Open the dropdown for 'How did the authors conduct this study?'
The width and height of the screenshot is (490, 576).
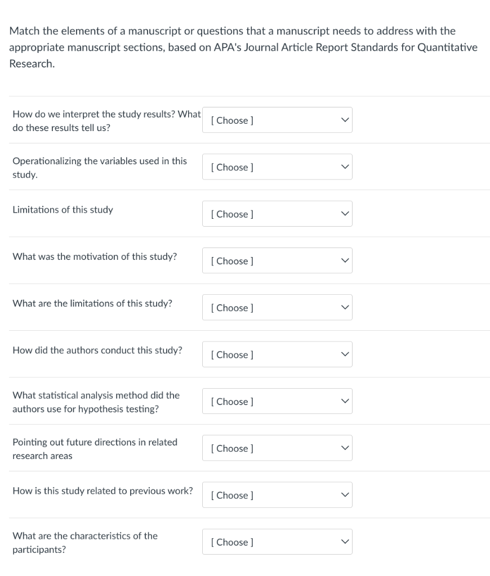click(277, 354)
